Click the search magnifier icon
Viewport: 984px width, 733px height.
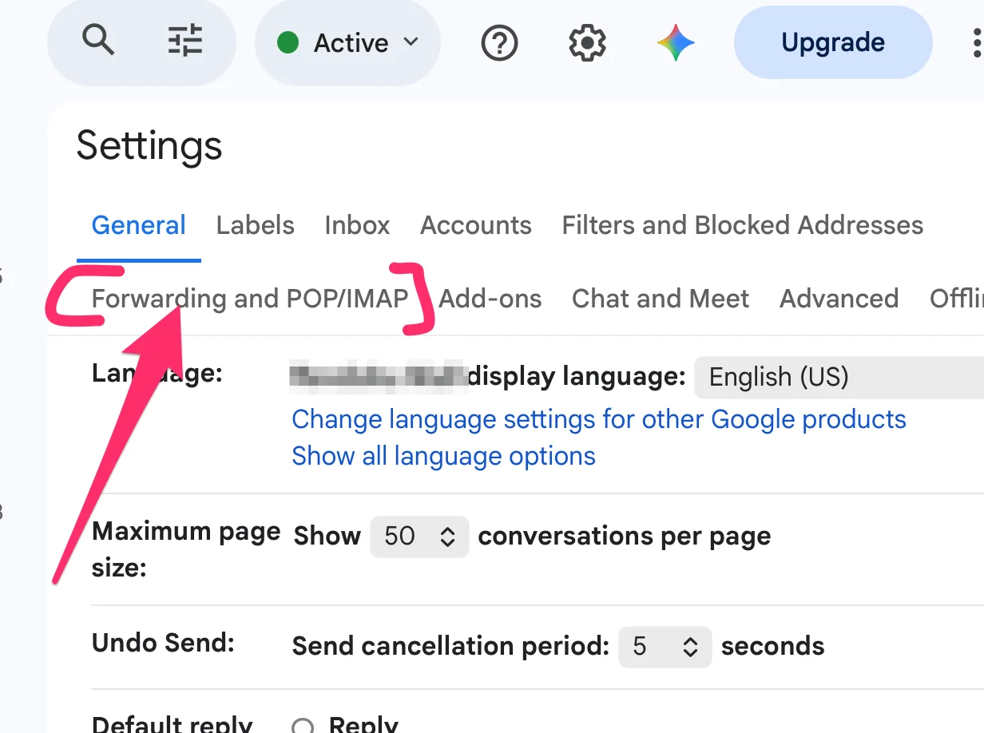click(98, 39)
